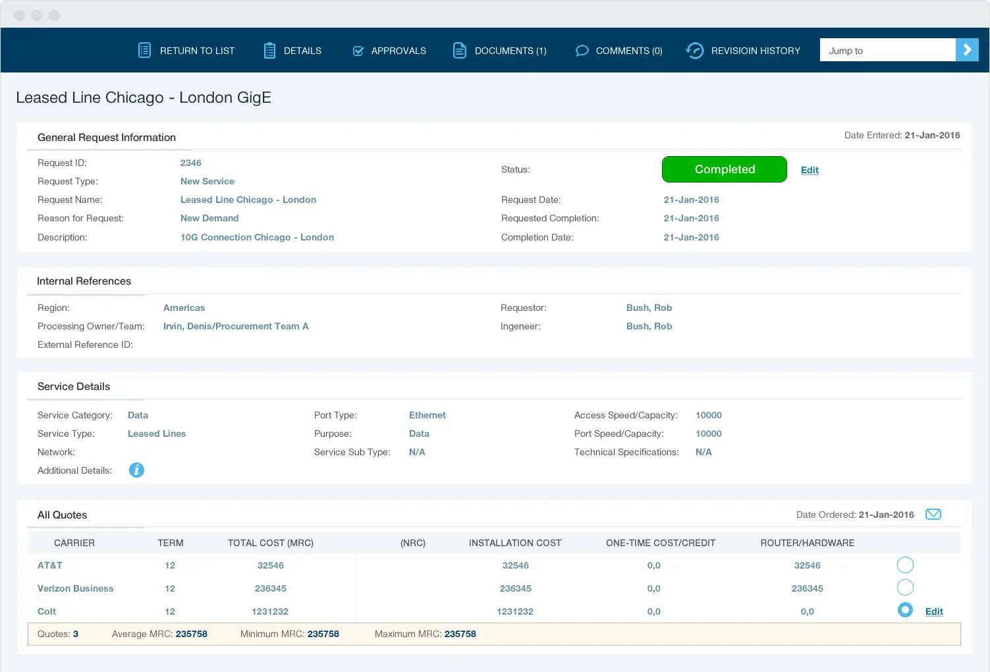This screenshot has width=990, height=672.
Task: Open Irvin, Denis/Procurement Team A link
Action: coord(236,326)
